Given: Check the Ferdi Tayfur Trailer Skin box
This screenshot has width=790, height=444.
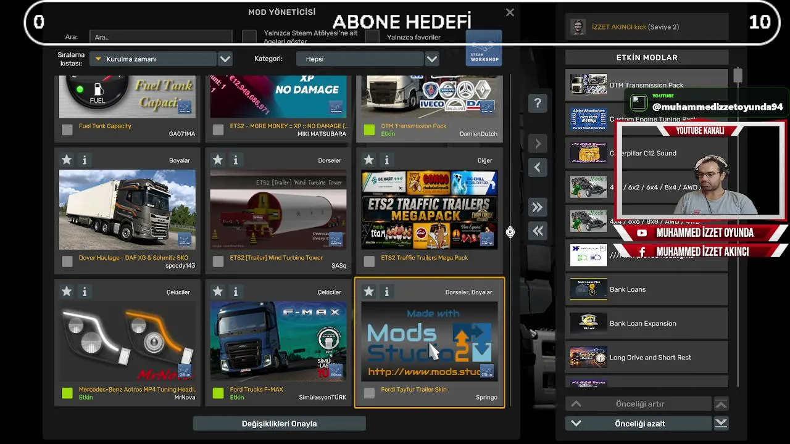Looking at the screenshot, I should [369, 393].
